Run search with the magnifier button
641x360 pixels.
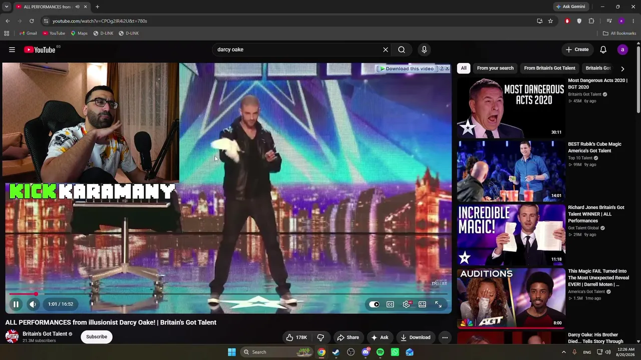[x=402, y=49]
